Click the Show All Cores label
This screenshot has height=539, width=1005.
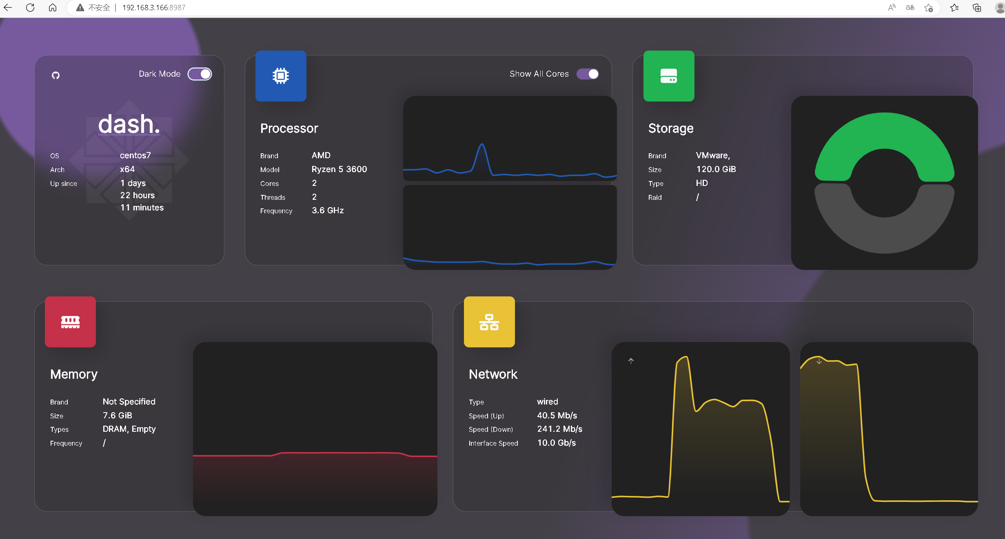[539, 74]
